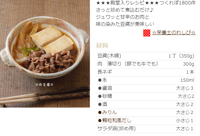Select the サラダ油(炒め用) ingredient row
This screenshot has width=200, height=136.
(146, 129)
